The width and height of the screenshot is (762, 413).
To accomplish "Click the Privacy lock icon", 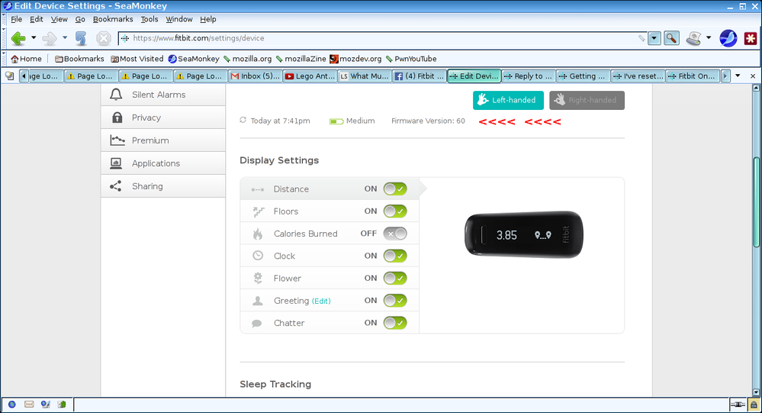I will click(117, 118).
